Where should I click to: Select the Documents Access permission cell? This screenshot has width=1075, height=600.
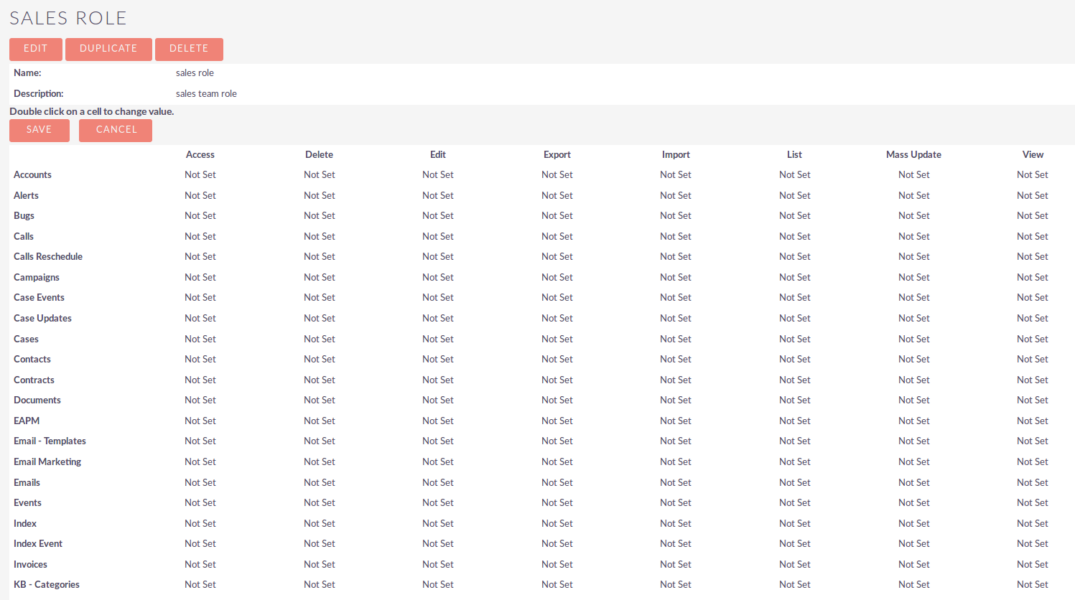click(x=200, y=400)
